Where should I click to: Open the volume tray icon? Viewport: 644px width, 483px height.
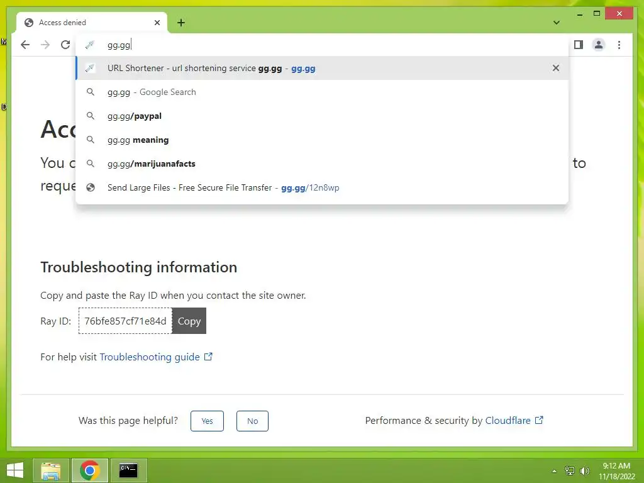tap(585, 470)
